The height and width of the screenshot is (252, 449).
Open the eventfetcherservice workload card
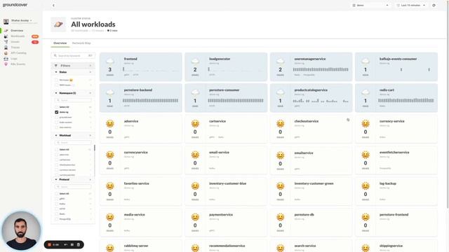(396, 160)
